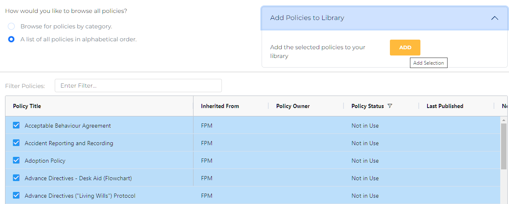509x204 pixels.
Task: Click the Policy Status column header
Action: coord(367,106)
